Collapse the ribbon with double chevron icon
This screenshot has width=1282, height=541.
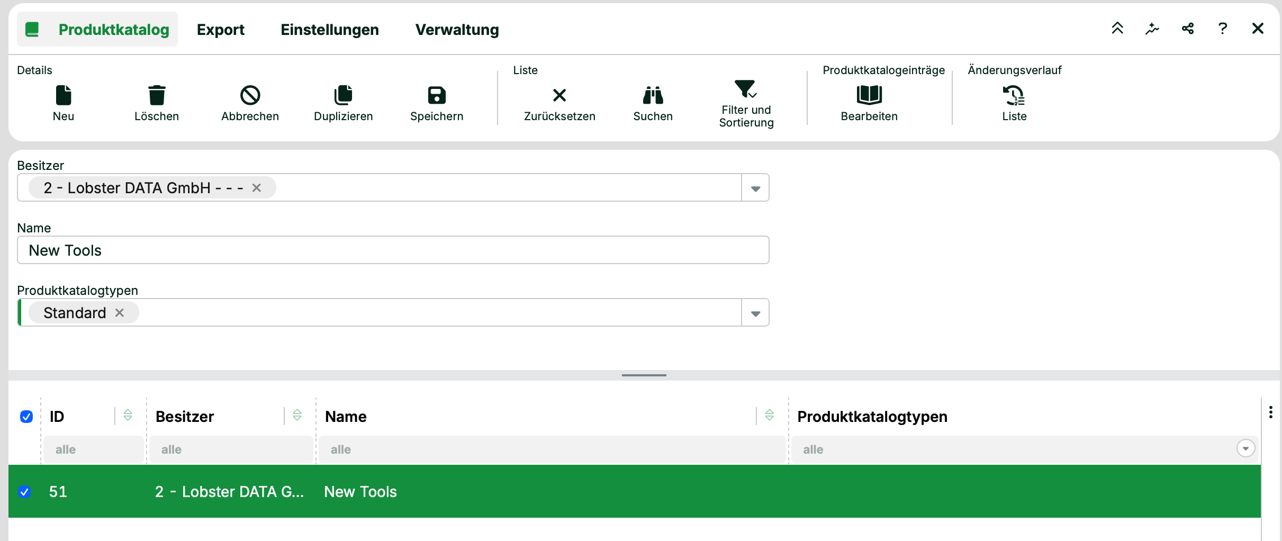(1117, 28)
